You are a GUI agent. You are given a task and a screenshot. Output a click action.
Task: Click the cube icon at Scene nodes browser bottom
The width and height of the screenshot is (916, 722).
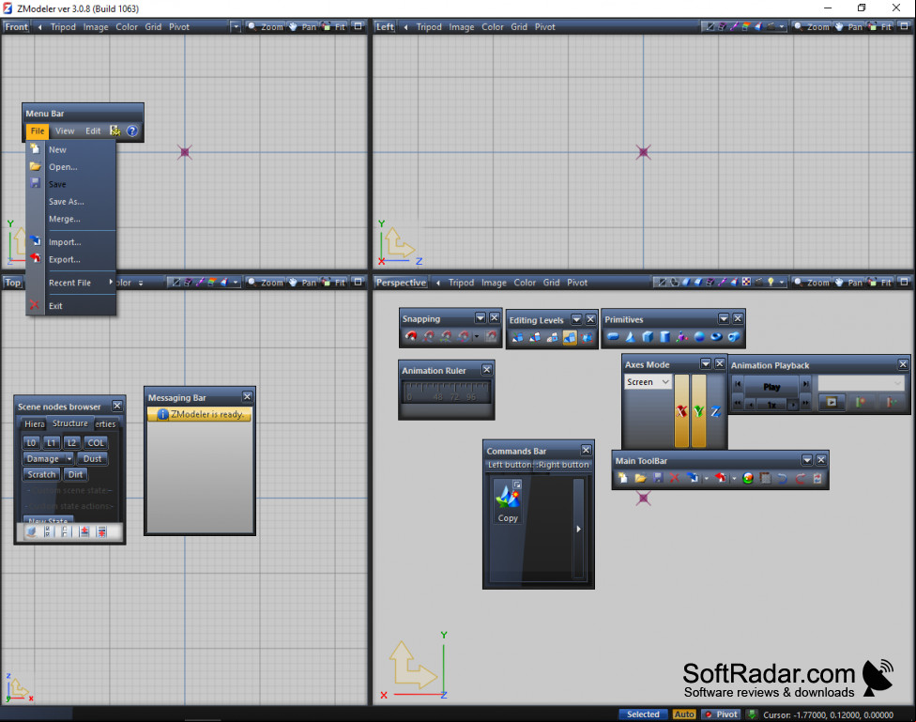coord(32,531)
